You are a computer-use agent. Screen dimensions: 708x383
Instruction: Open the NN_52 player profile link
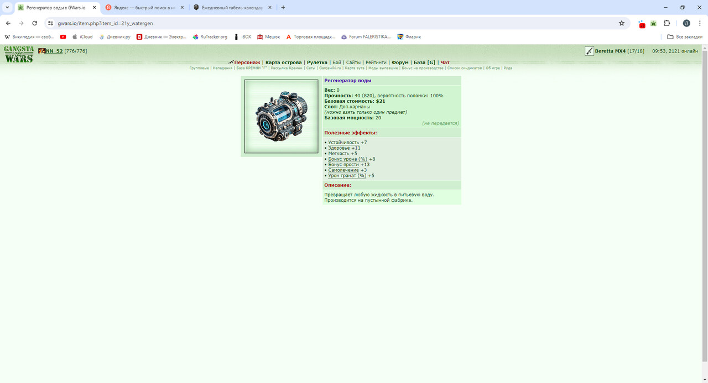pos(54,51)
